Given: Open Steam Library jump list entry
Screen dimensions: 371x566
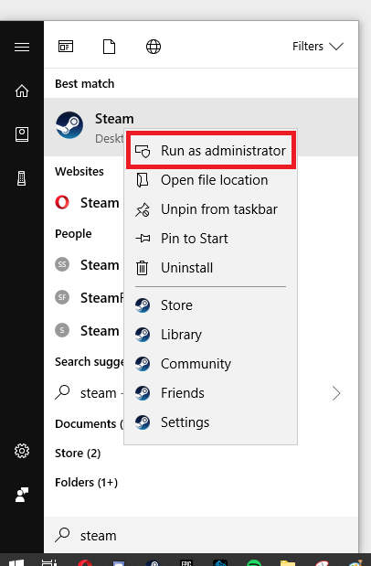Looking at the screenshot, I should (211, 335).
